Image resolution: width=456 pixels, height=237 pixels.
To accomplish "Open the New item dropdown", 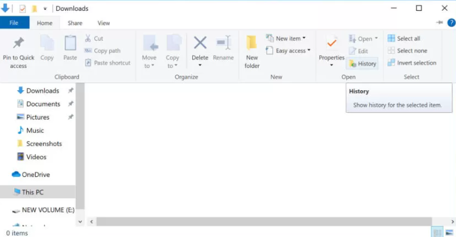I will click(x=286, y=38).
